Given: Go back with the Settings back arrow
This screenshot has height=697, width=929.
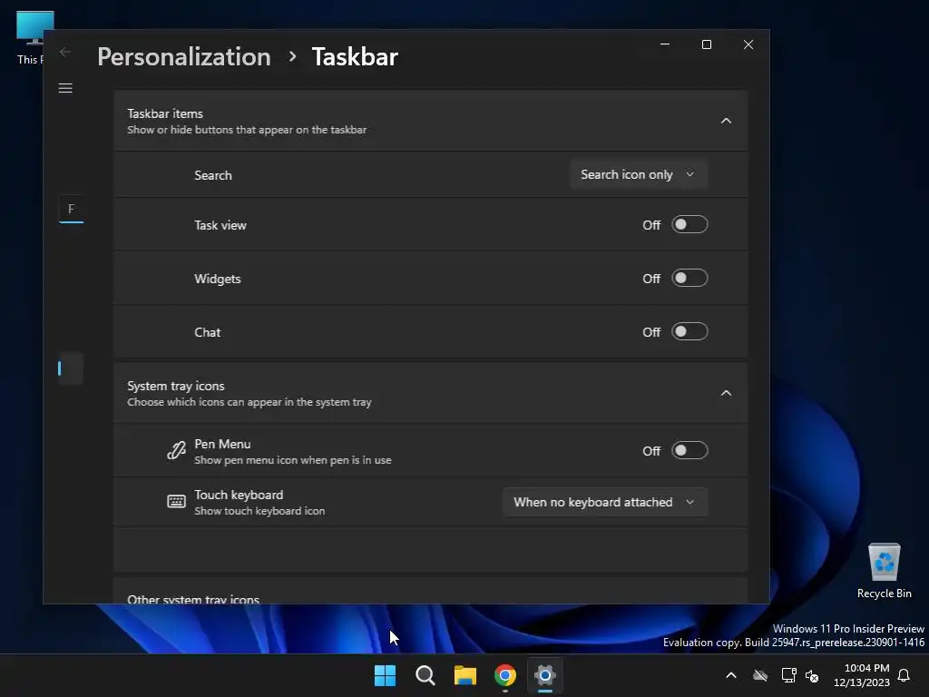Looking at the screenshot, I should 65,52.
